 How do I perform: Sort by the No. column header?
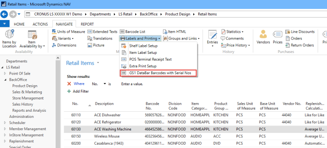(x=75, y=104)
